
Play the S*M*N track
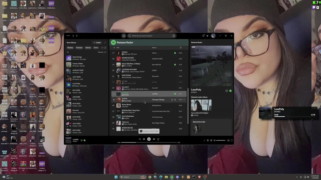coord(114,99)
